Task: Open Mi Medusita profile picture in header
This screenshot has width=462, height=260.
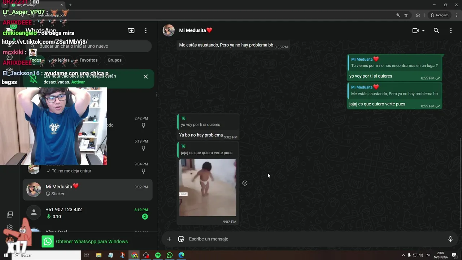Action: [169, 30]
